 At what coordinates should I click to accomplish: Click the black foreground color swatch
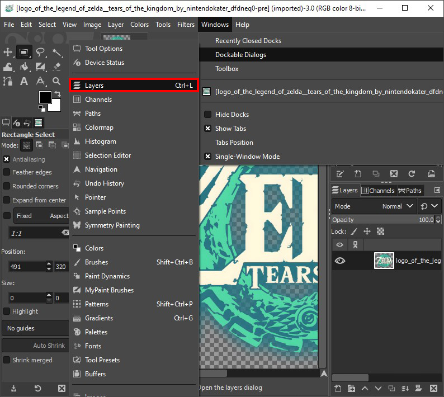pos(45,97)
